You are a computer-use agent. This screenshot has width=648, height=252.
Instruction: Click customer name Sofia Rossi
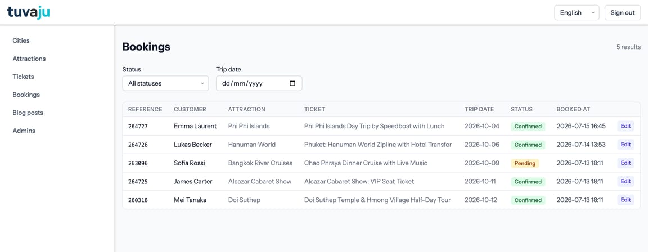coord(189,163)
